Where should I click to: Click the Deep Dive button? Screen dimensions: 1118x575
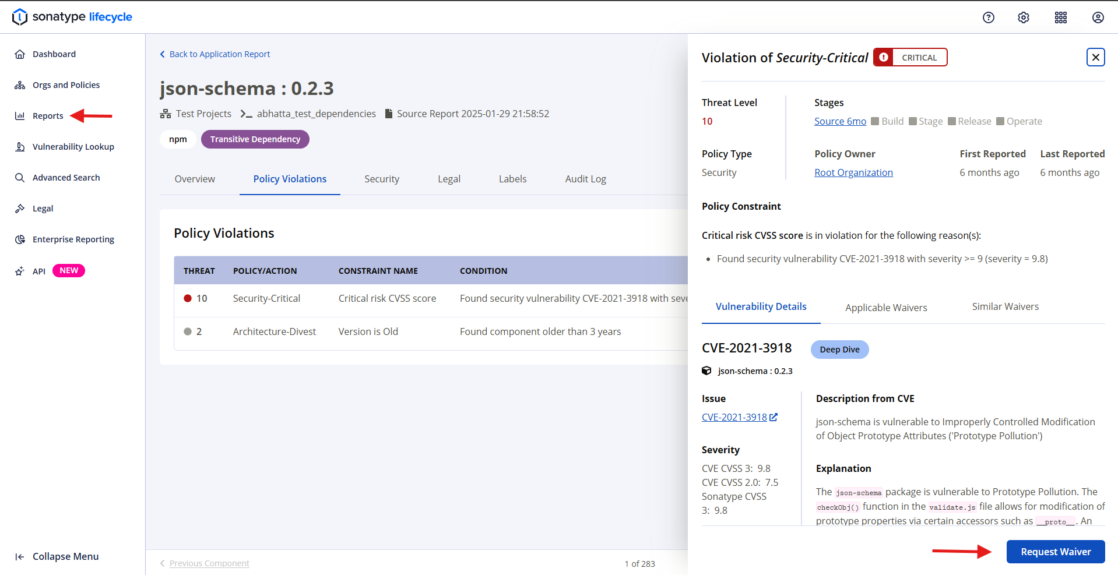tap(839, 350)
